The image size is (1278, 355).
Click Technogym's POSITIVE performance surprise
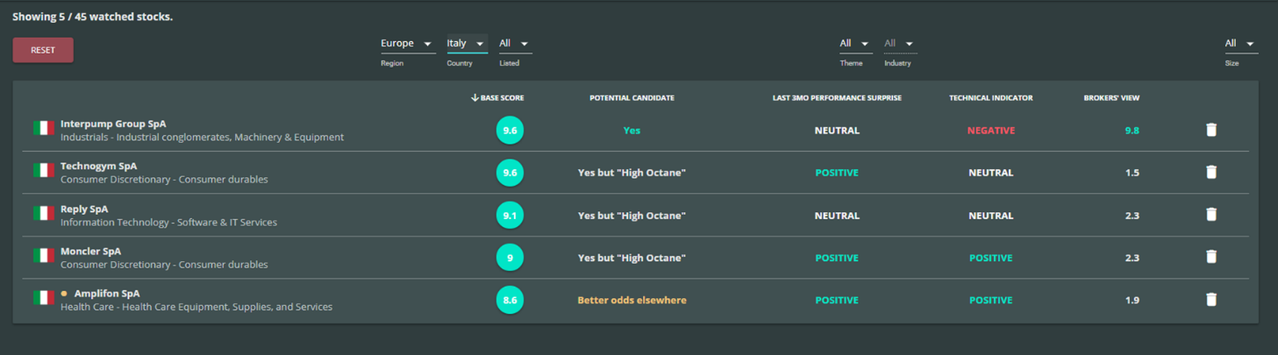[837, 173]
